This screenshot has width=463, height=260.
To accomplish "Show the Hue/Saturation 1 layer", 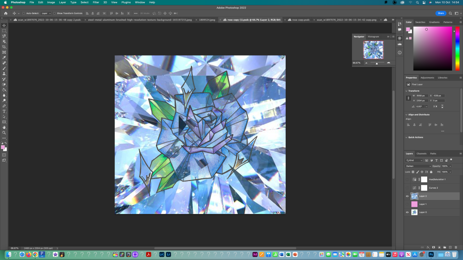I will pyautogui.click(x=407, y=179).
